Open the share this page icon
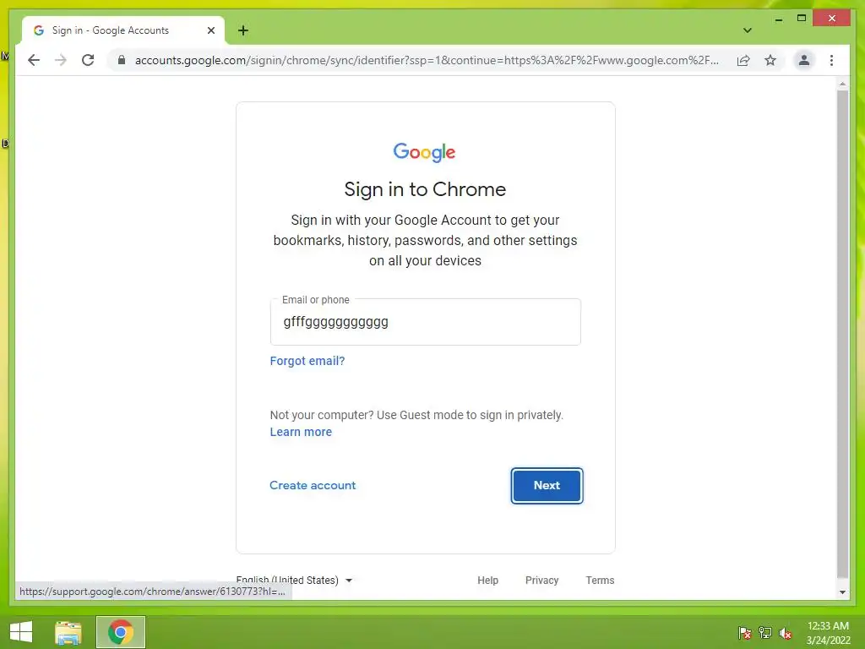The width and height of the screenshot is (865, 649). coord(743,60)
